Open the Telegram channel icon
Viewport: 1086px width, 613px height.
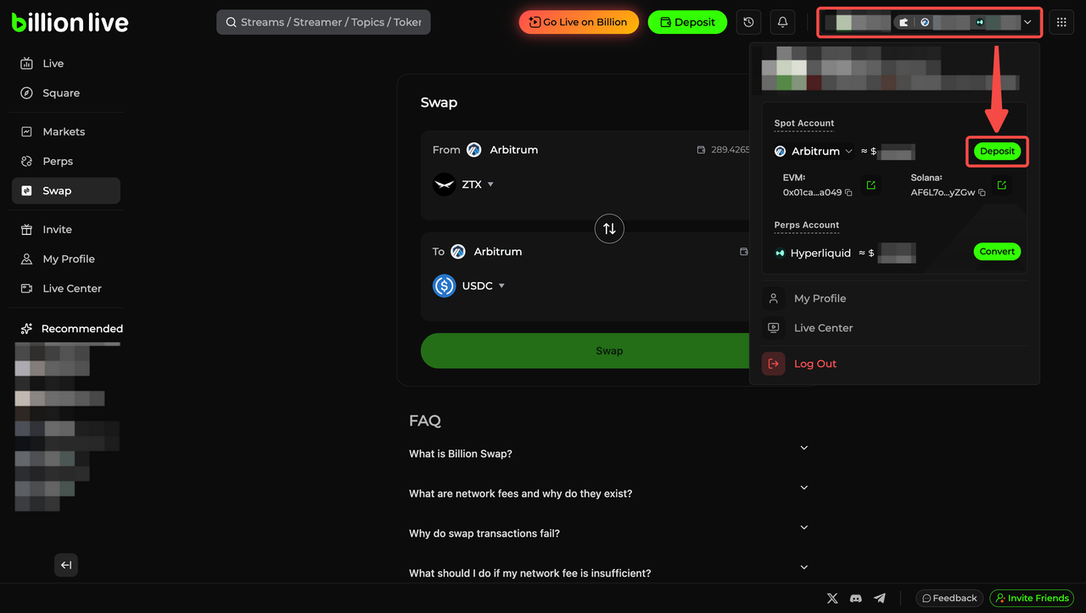coord(880,599)
